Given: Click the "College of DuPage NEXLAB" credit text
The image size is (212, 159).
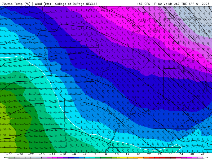Looking at the screenshot, I should [76, 4].
